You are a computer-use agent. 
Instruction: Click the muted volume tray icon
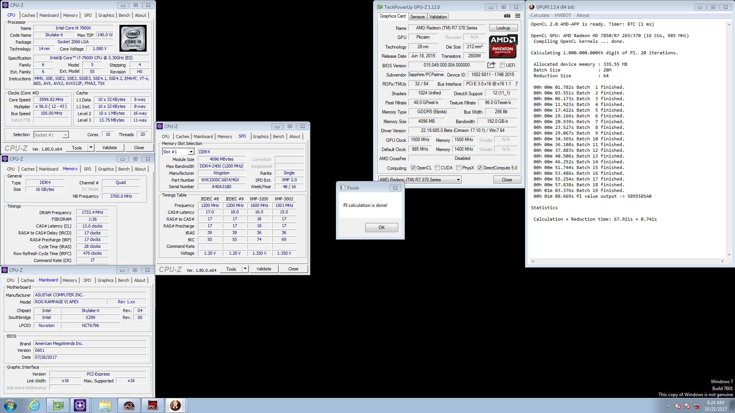coord(678,406)
